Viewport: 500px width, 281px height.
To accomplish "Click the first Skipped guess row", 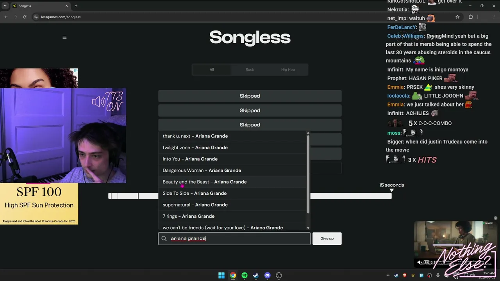I will pos(250,96).
